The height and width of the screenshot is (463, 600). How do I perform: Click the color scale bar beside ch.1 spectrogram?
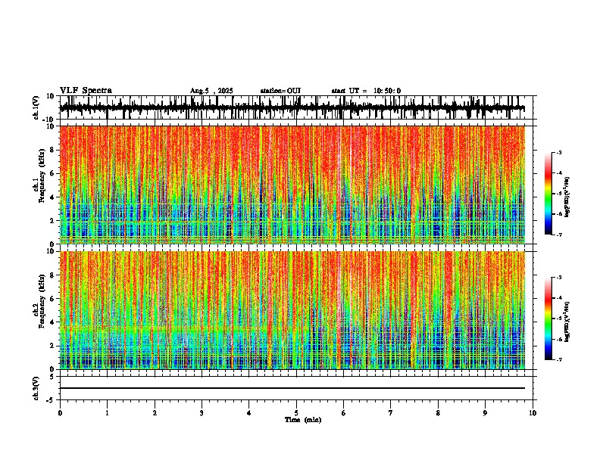coord(548,194)
